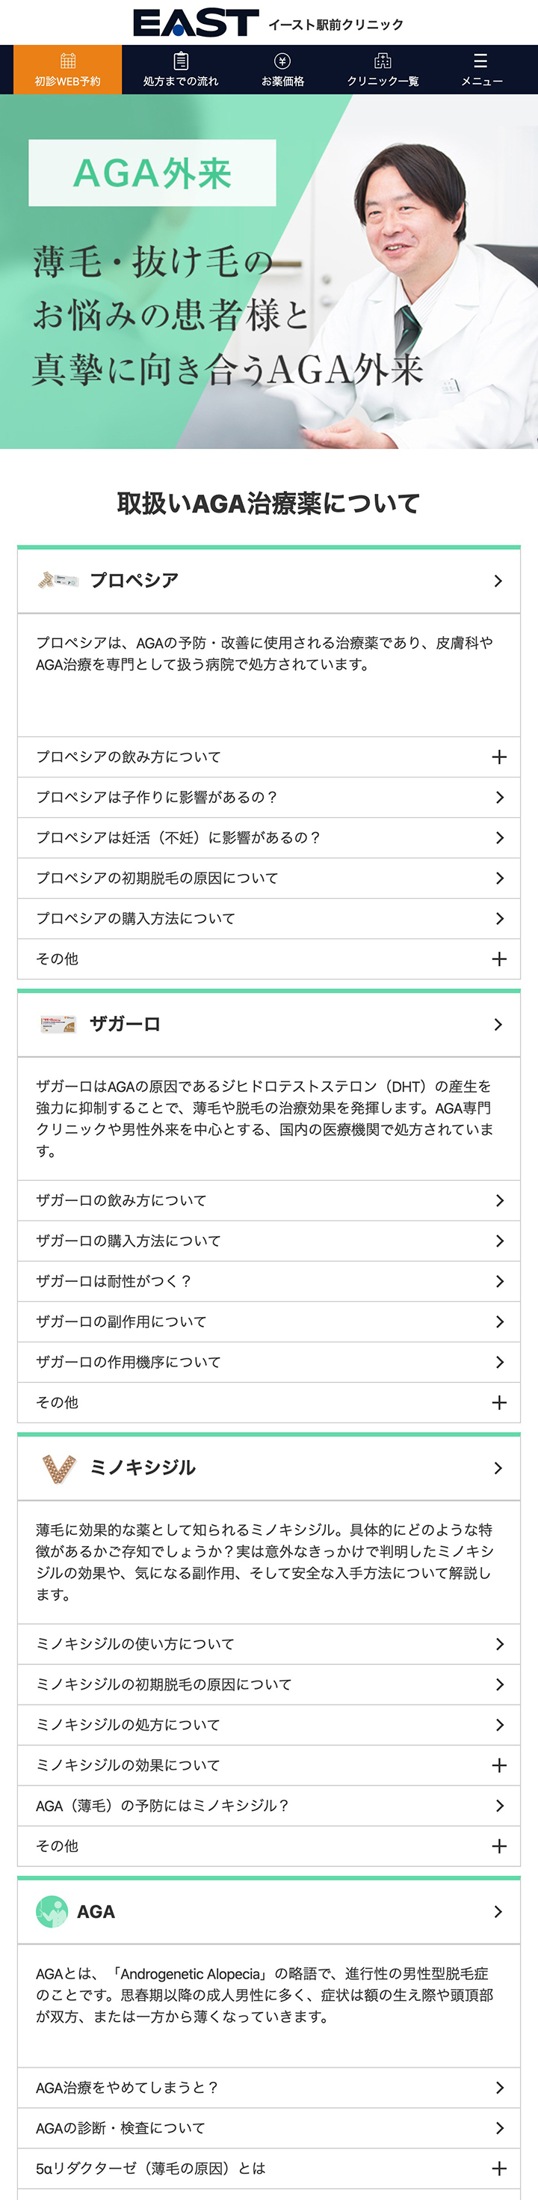The width and height of the screenshot is (538, 2200).
Task: Click the ザガーロ medicine box image
Action: tap(58, 1024)
